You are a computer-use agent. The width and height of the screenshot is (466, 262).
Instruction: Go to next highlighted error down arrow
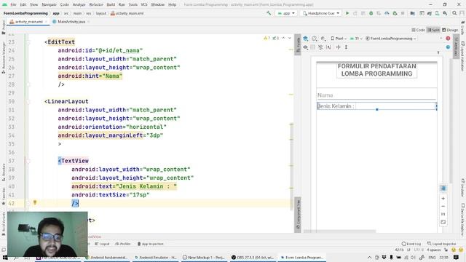tap(290, 38)
